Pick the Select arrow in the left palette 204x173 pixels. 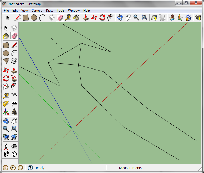point(6,28)
